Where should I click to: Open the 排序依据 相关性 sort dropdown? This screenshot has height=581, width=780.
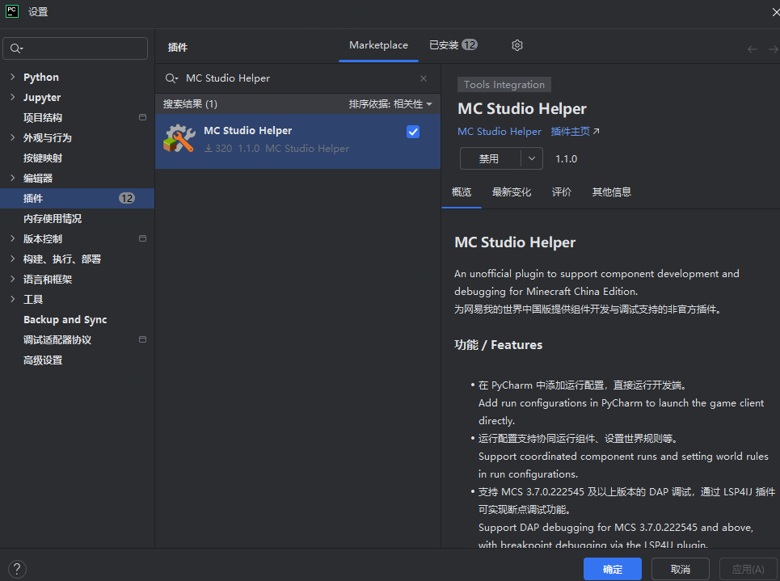[x=391, y=104]
